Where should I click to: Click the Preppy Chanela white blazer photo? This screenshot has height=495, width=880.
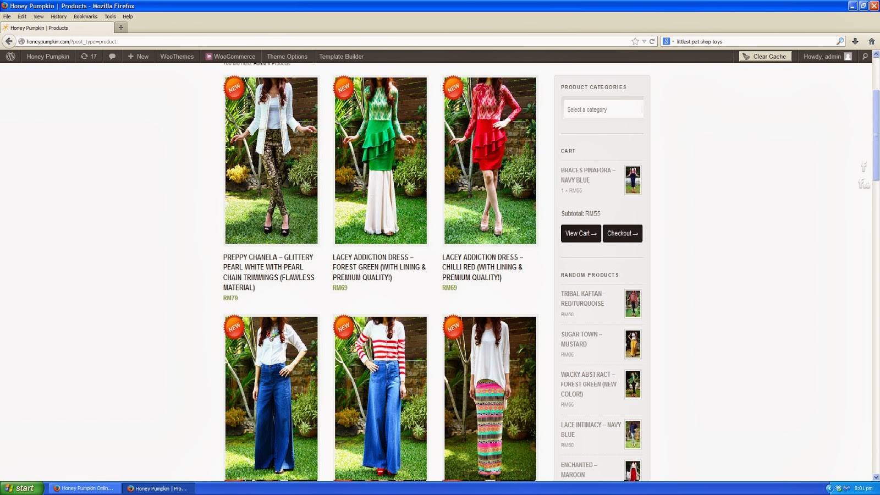coord(271,160)
